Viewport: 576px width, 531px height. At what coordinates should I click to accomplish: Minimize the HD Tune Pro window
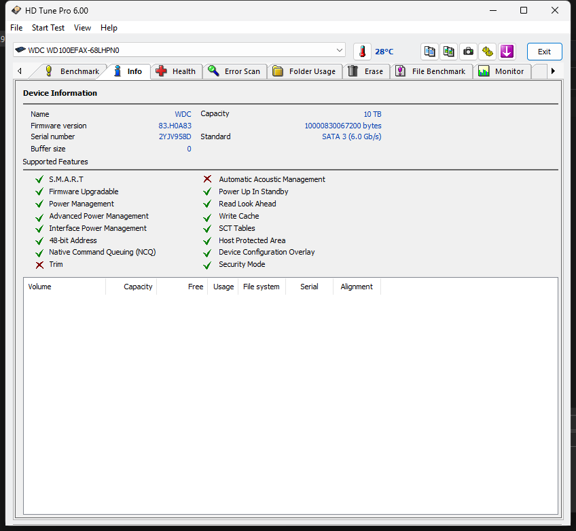pos(493,10)
